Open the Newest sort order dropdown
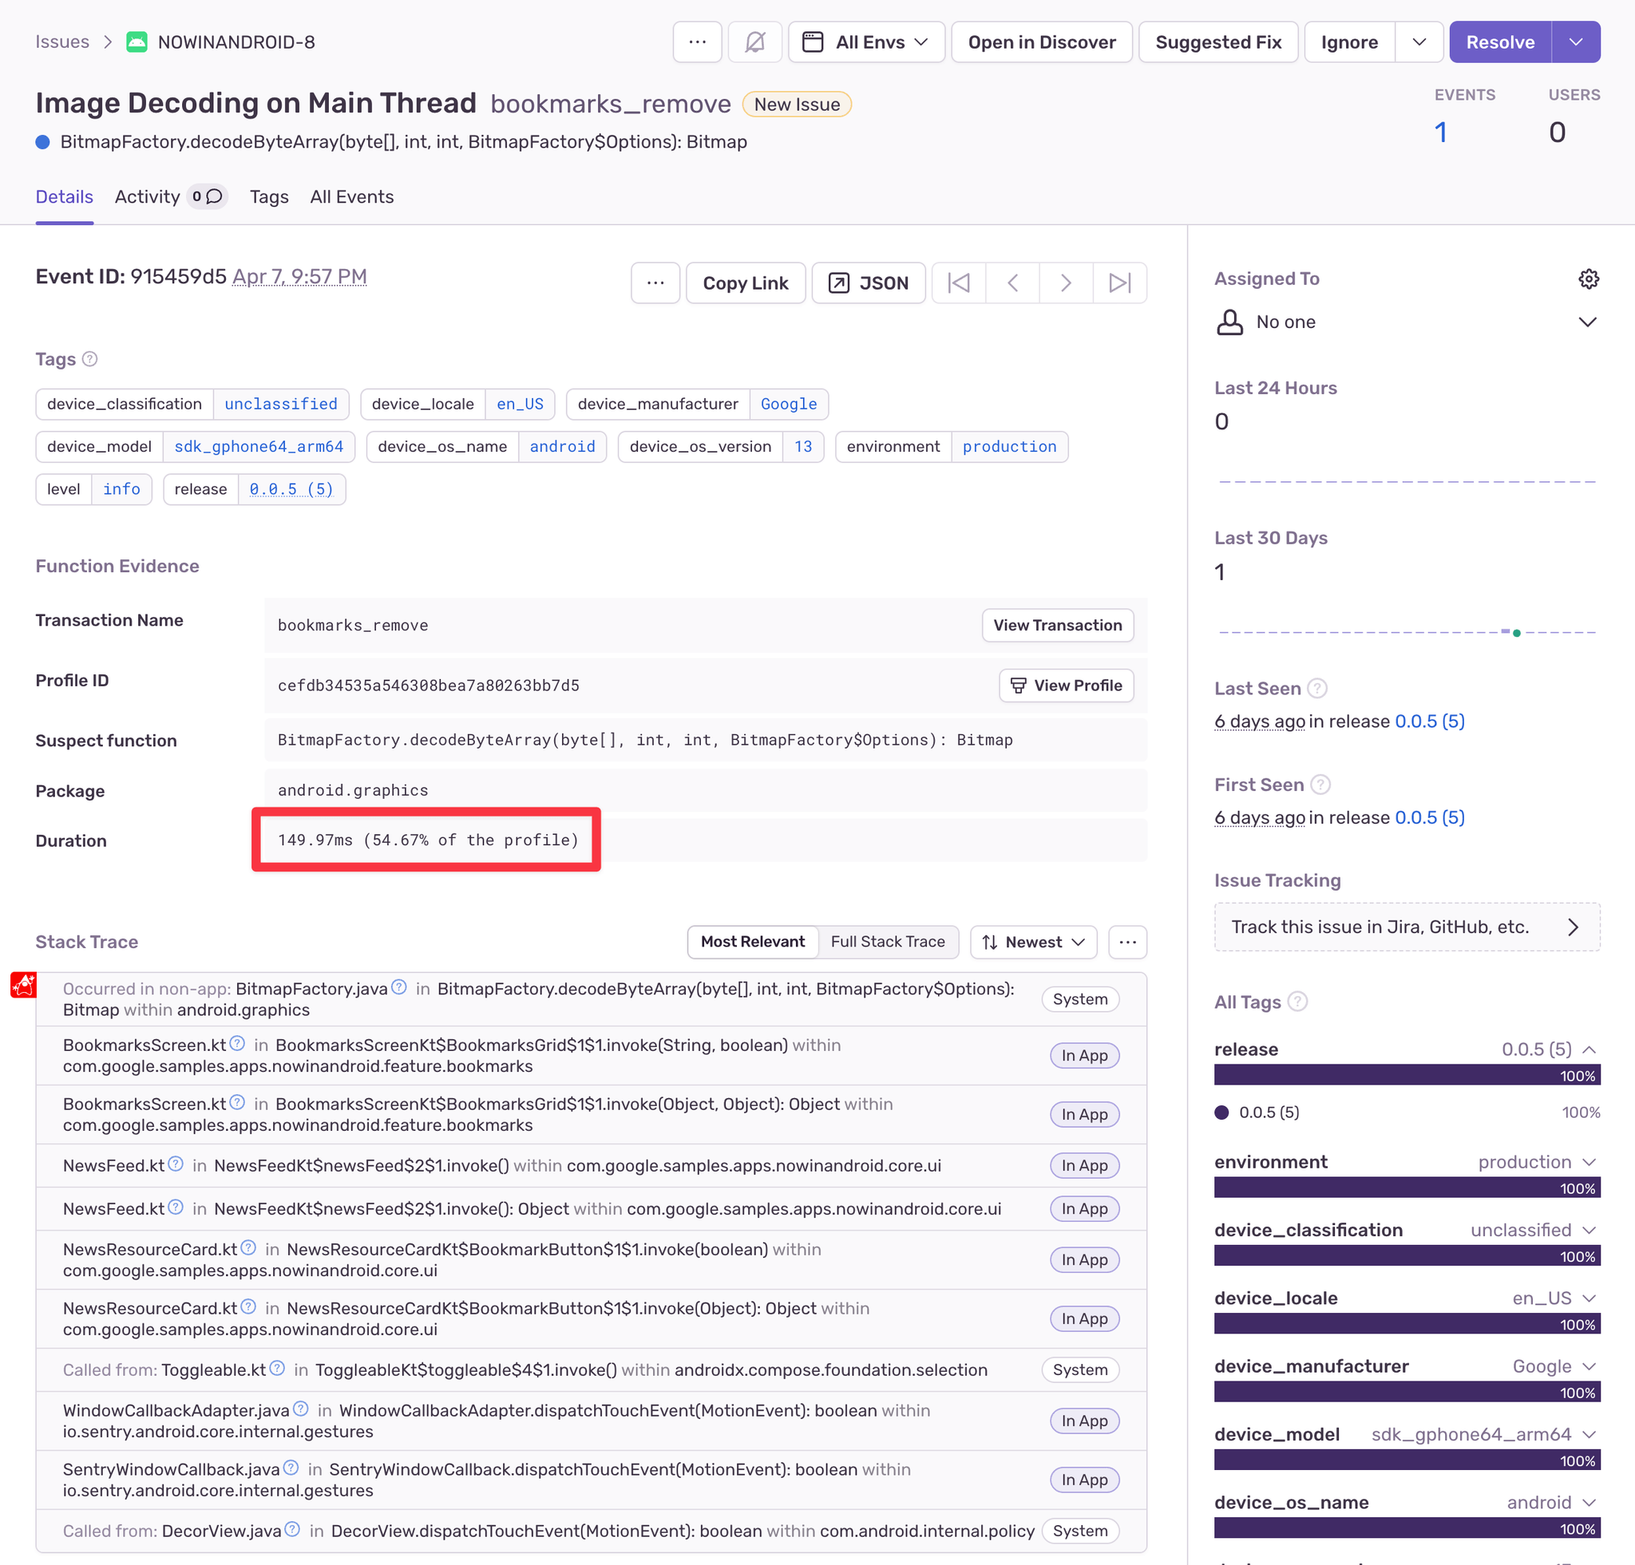 coord(1033,942)
